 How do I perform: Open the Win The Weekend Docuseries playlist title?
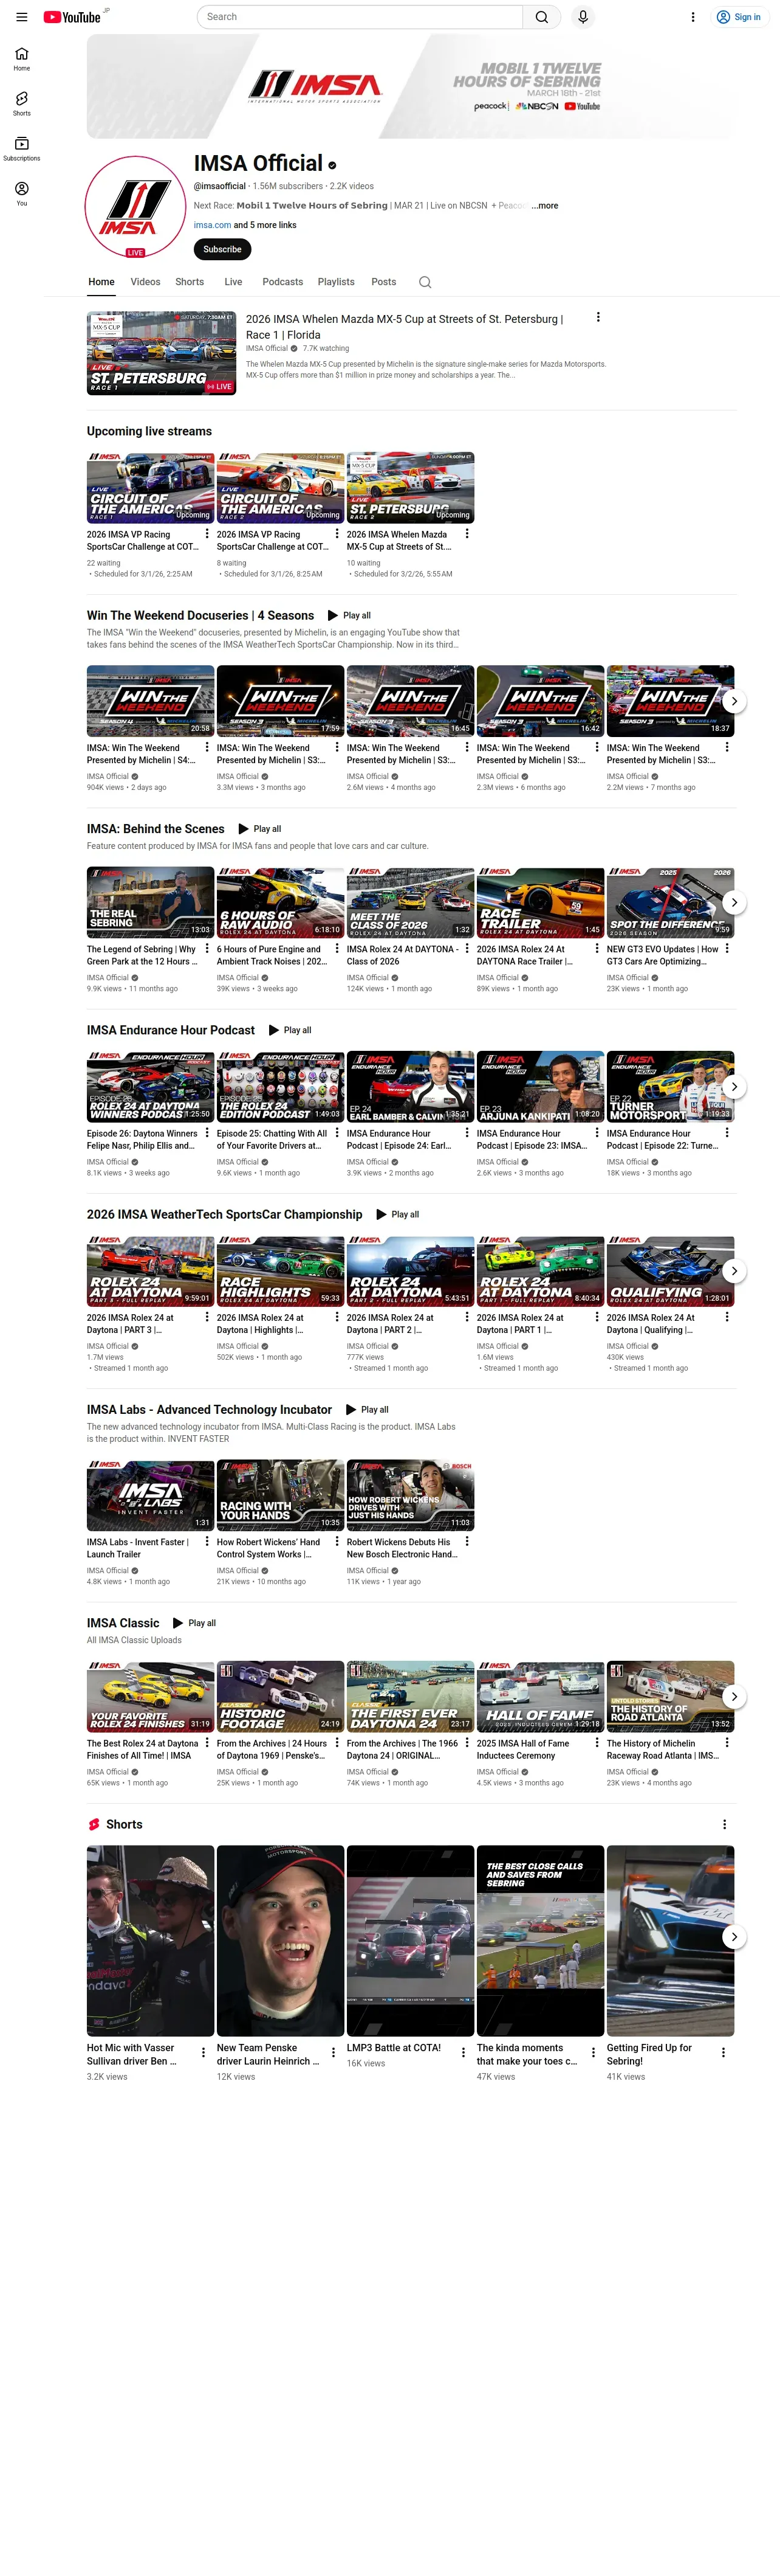pyautogui.click(x=200, y=616)
